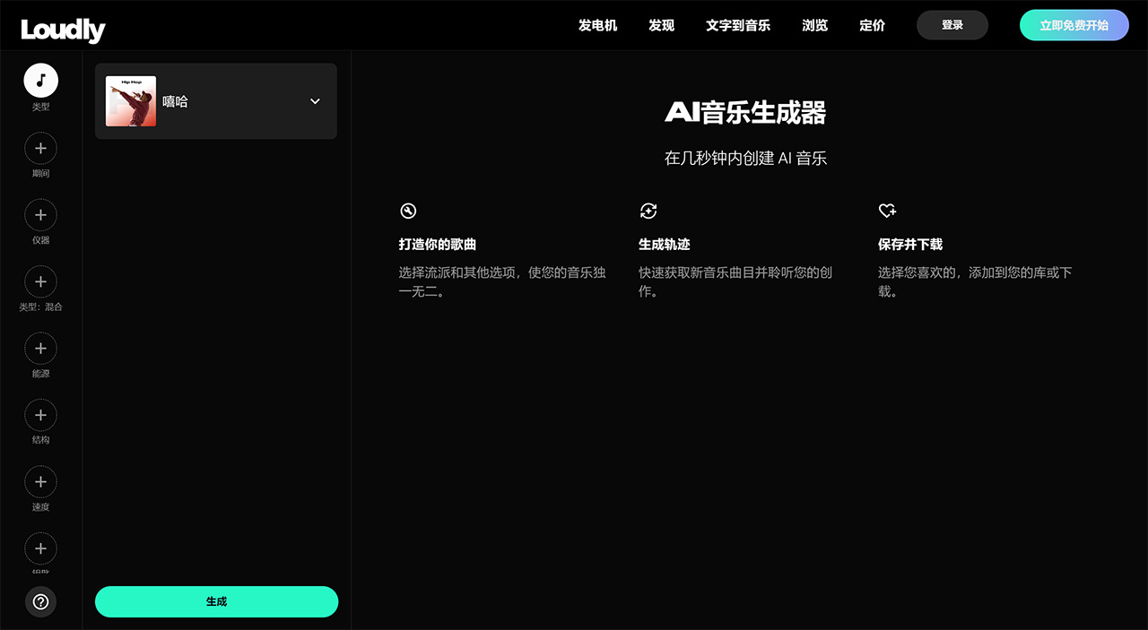Viewport: 1148px width, 630px height.
Task: Select the 类型 music note icon
Action: [40, 80]
